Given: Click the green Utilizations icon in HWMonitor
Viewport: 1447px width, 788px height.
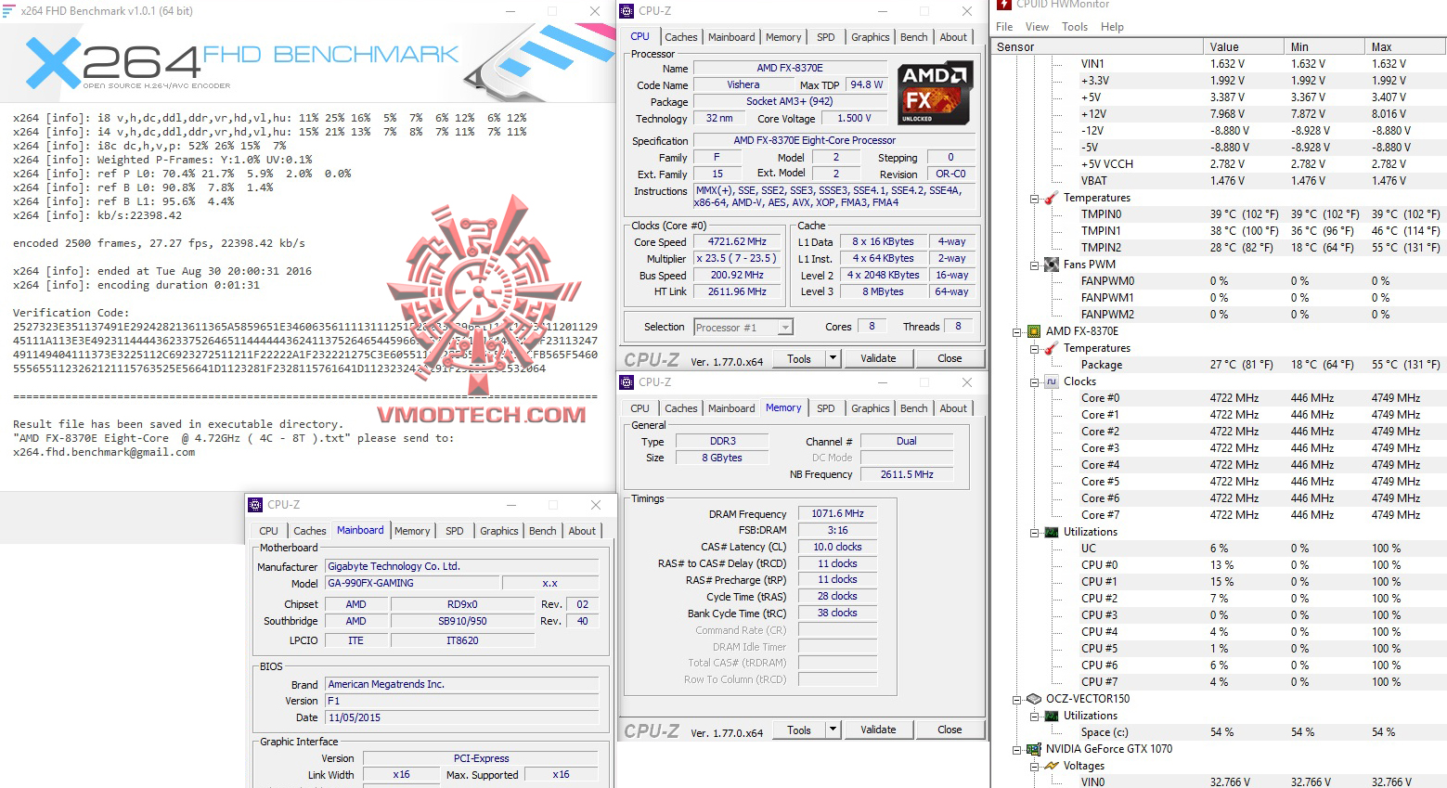Looking at the screenshot, I should click(x=1051, y=531).
